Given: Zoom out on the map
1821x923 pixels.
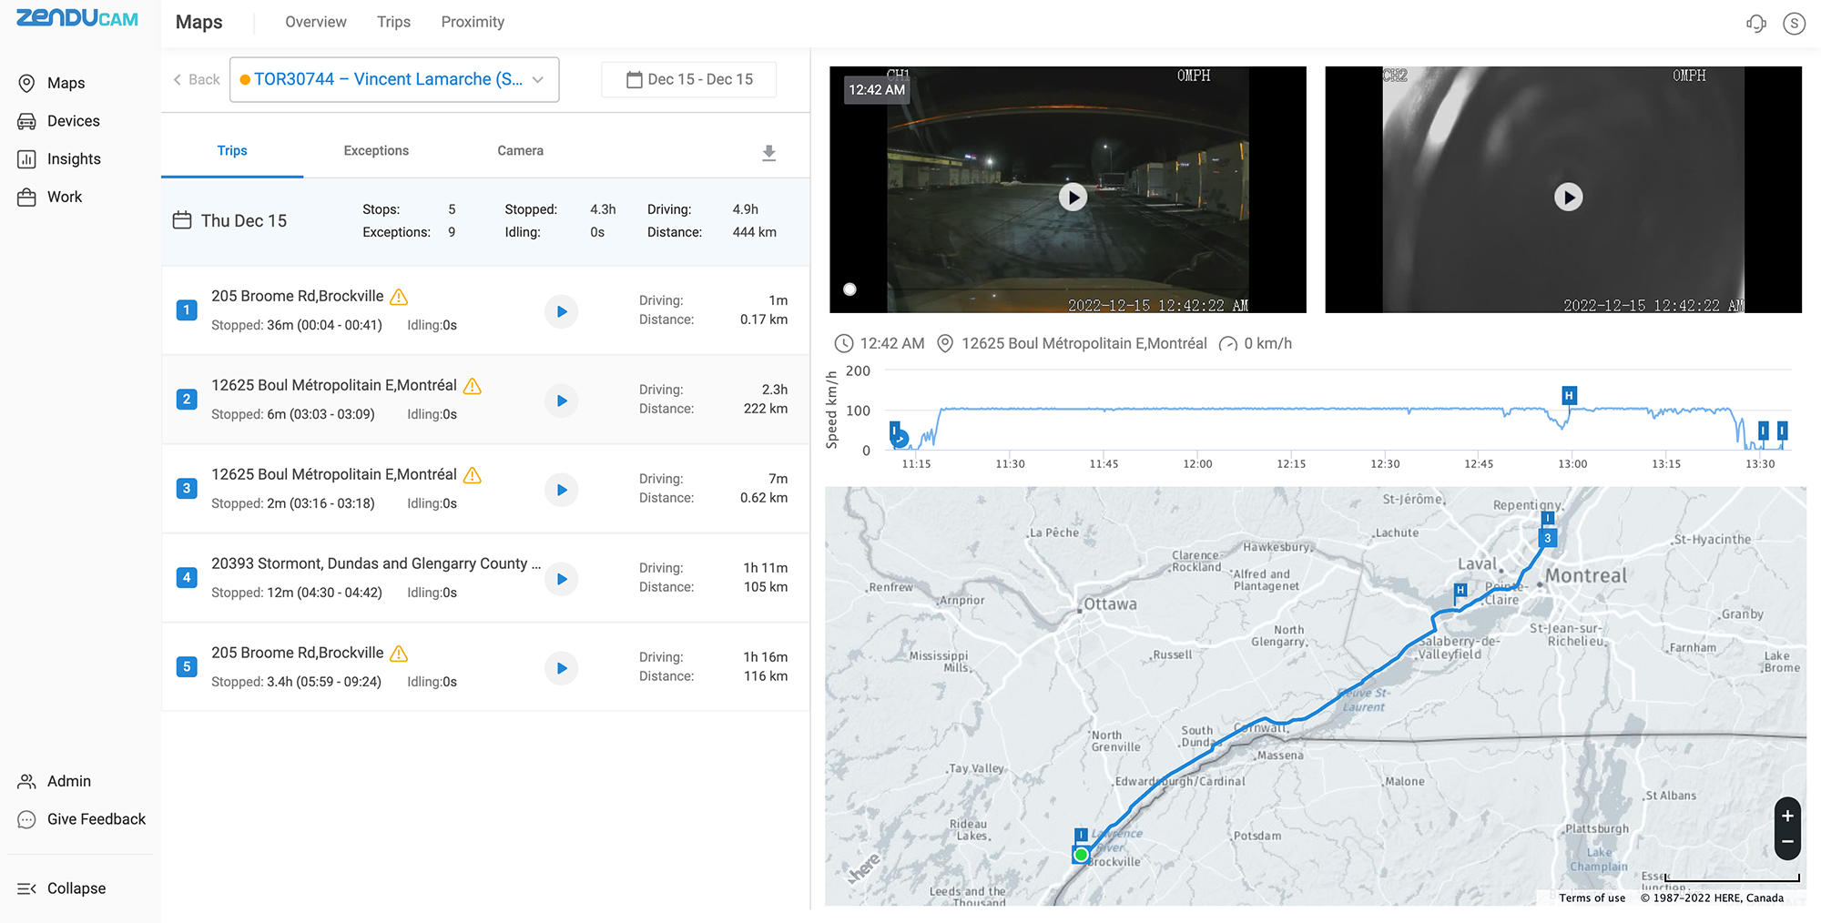Looking at the screenshot, I should tap(1787, 842).
